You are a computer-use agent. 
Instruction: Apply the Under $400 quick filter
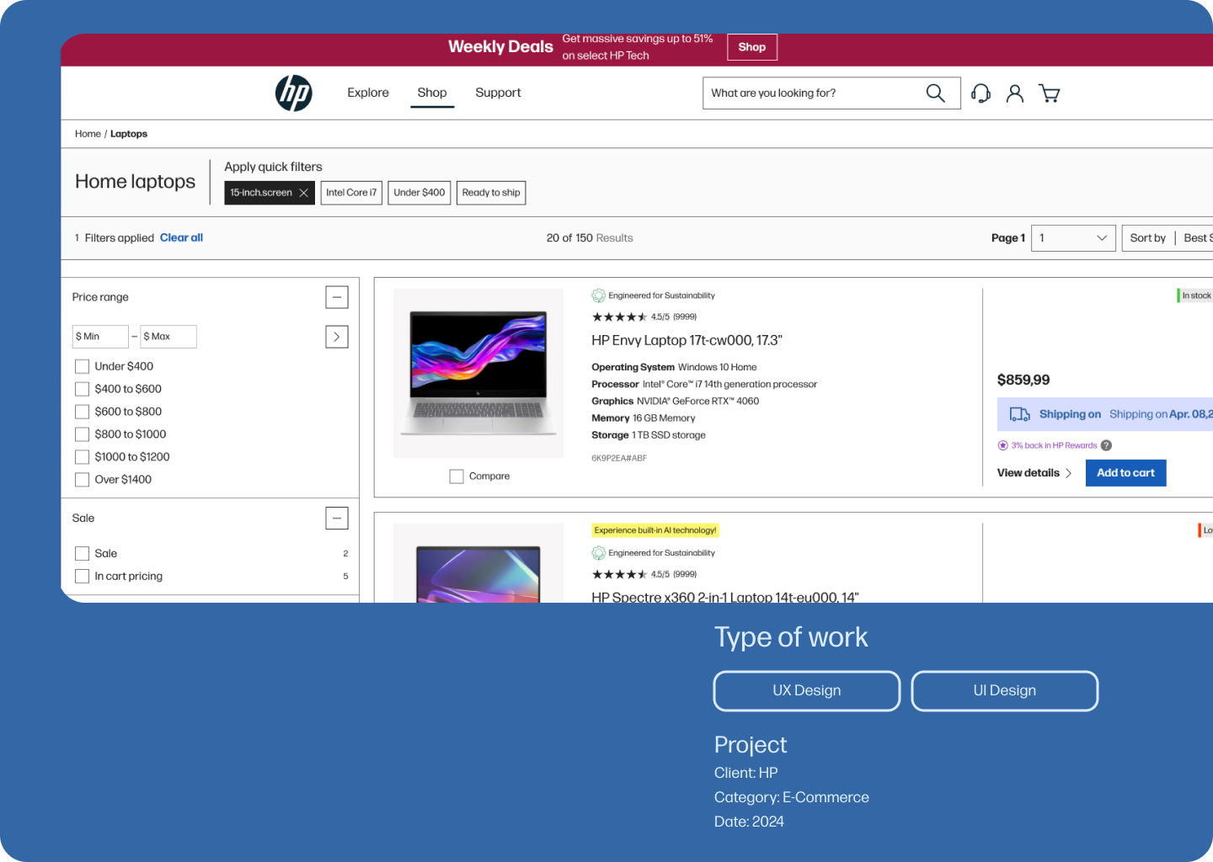point(419,193)
